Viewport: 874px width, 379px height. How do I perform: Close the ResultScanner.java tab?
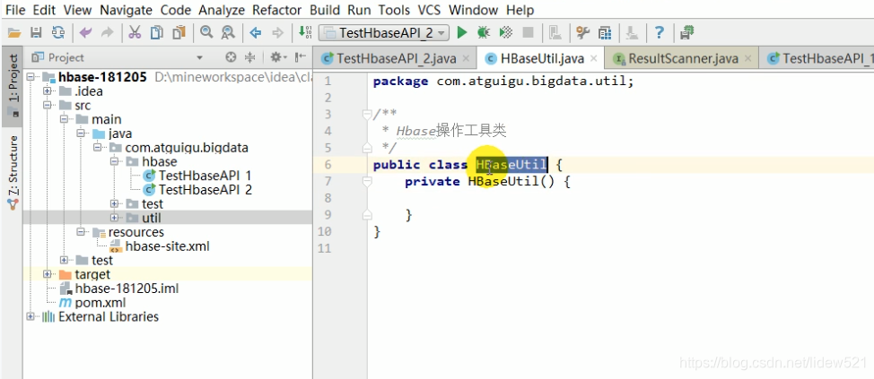(x=748, y=58)
